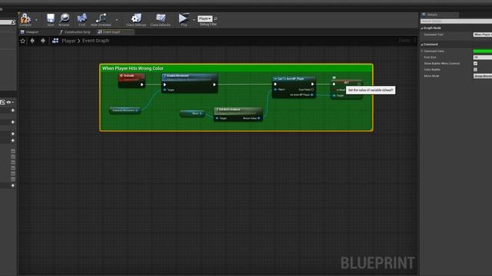Go back with the left arrow icon

click(32, 41)
